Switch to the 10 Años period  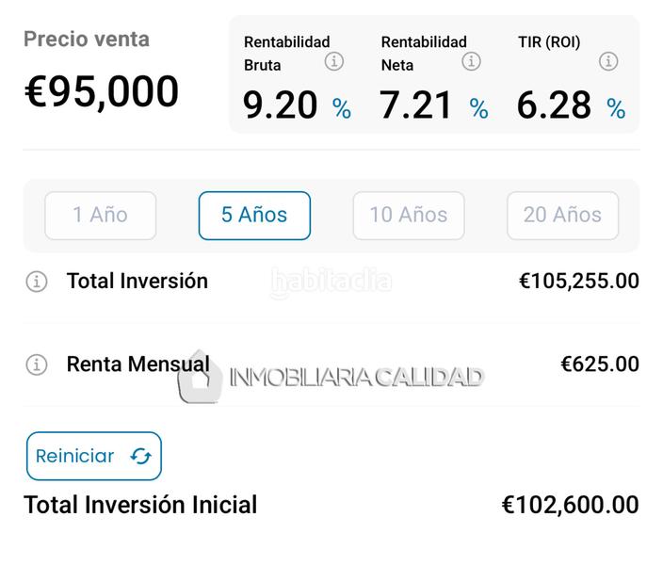tap(409, 216)
